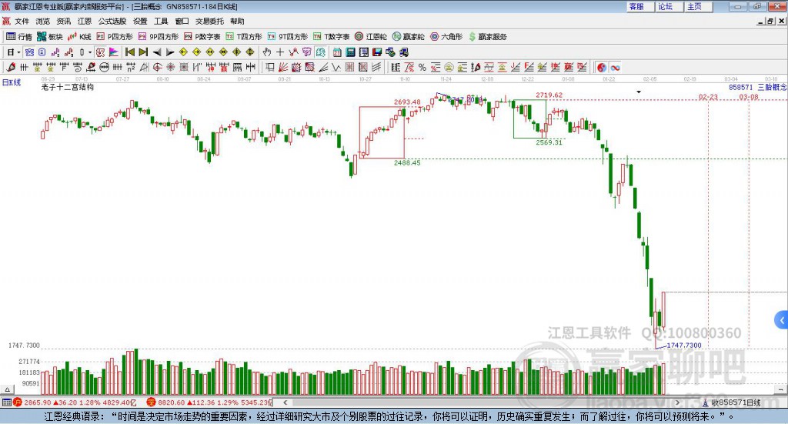Open the 文件 menu

pos(22,21)
